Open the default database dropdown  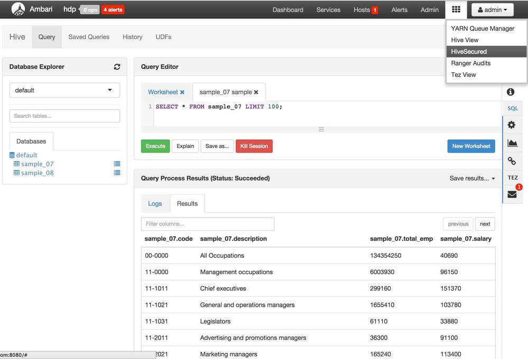click(64, 90)
